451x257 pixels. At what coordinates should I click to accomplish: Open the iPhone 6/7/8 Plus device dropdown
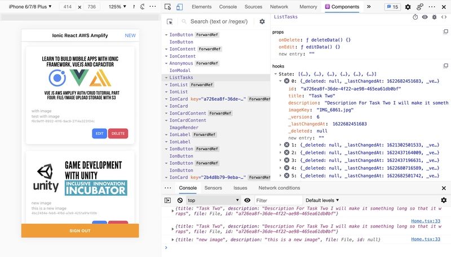(x=30, y=7)
